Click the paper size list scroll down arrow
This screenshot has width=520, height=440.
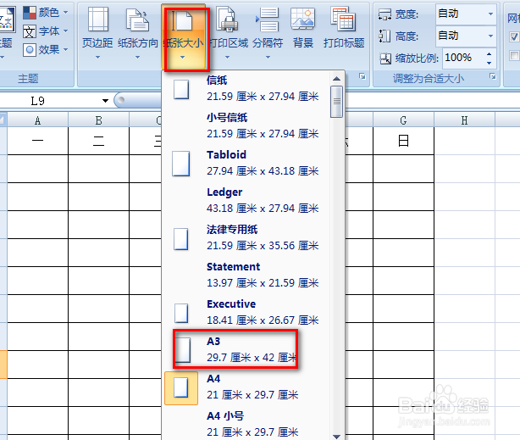pos(336,437)
